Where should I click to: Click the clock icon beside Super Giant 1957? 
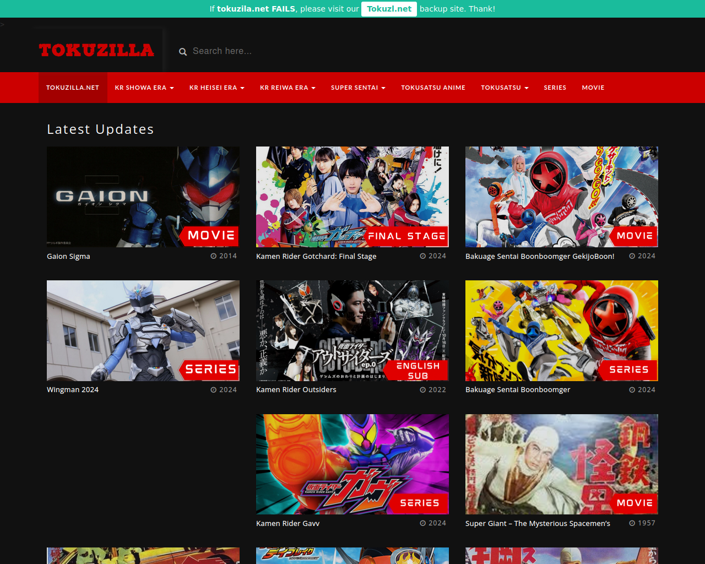point(632,523)
